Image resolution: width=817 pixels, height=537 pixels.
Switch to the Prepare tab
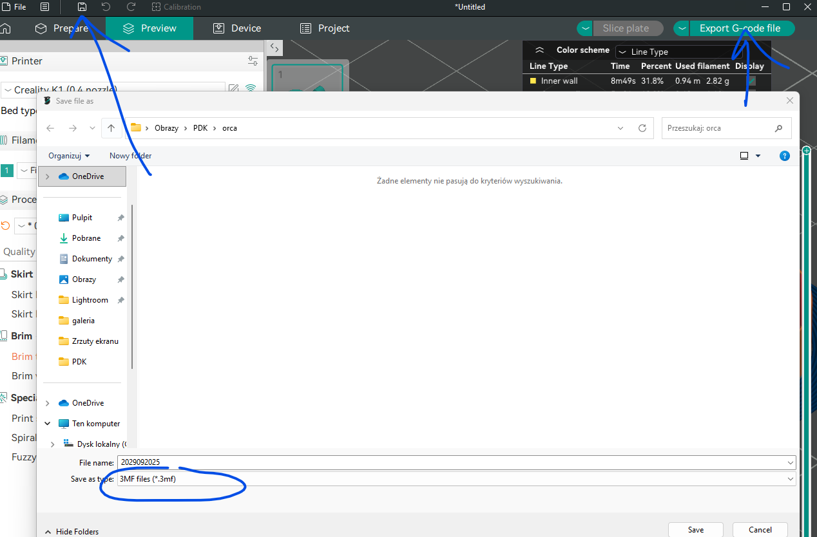point(61,28)
